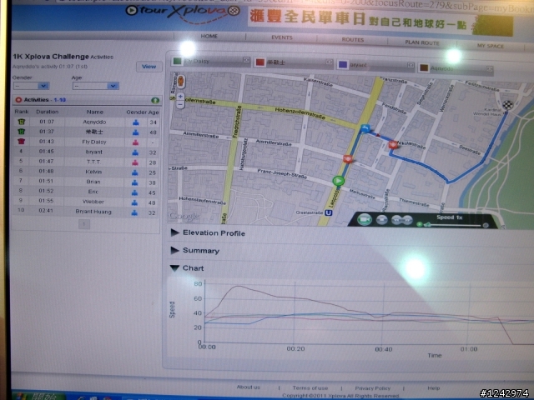Open the Age filter dropdown

tap(95, 86)
